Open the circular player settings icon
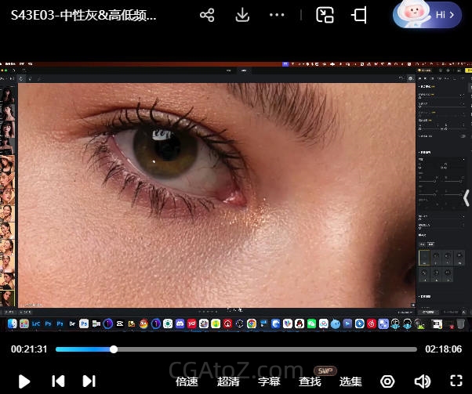Image resolution: width=472 pixels, height=394 pixels. click(x=387, y=381)
